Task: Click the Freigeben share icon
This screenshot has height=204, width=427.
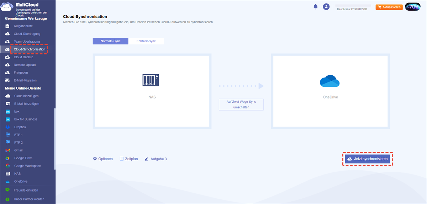Action: [x=7, y=73]
